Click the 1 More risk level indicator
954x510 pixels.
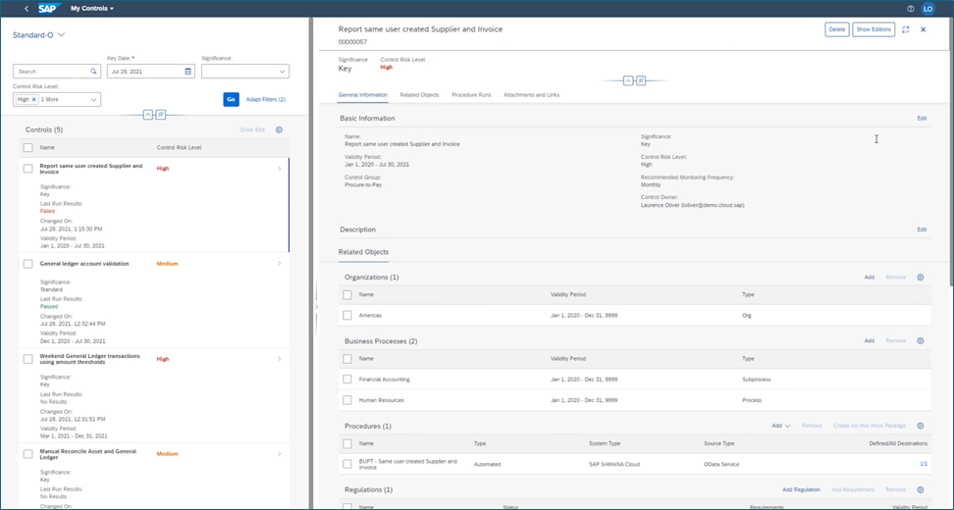coord(50,100)
